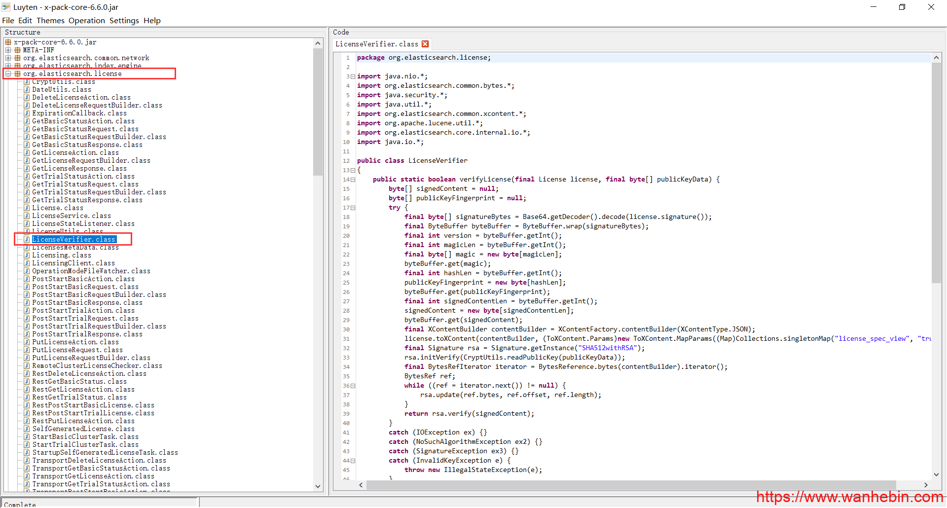This screenshot has height=508, width=947.
Task: Click the TransportGetLicenseAction.class file icon
Action: [x=27, y=476]
